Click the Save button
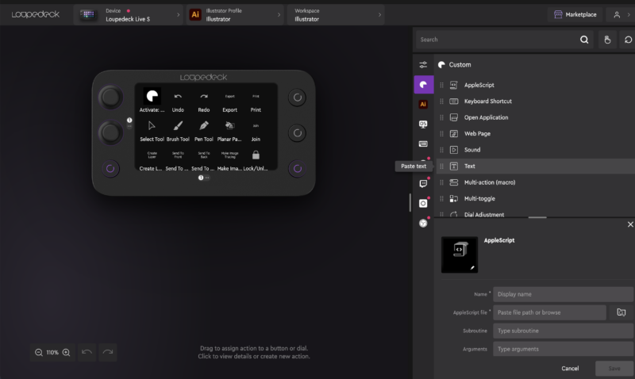Image resolution: width=635 pixels, height=379 pixels. (614, 369)
